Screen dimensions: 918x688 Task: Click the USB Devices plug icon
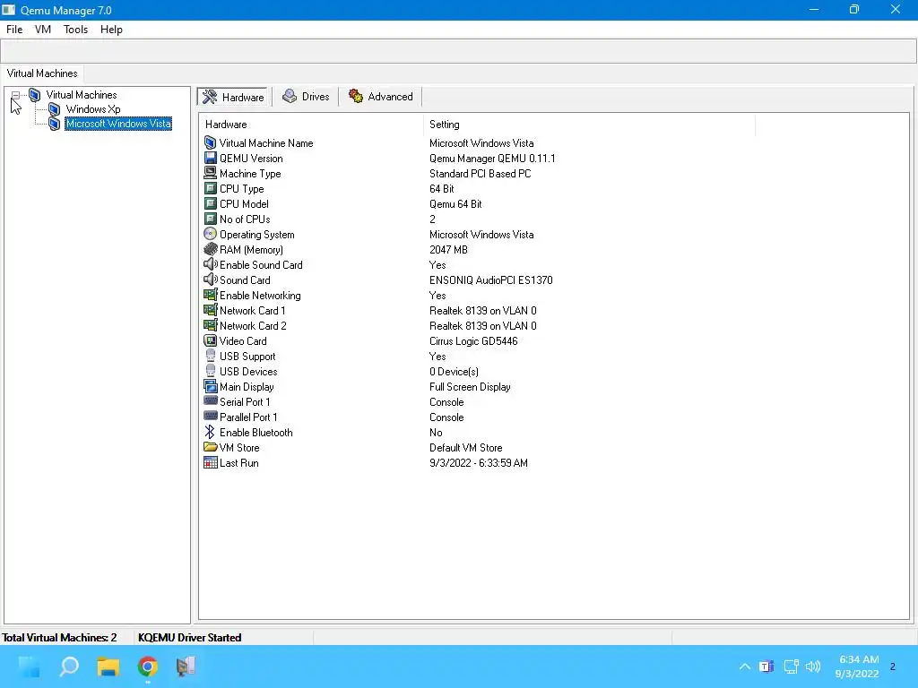pyautogui.click(x=210, y=371)
